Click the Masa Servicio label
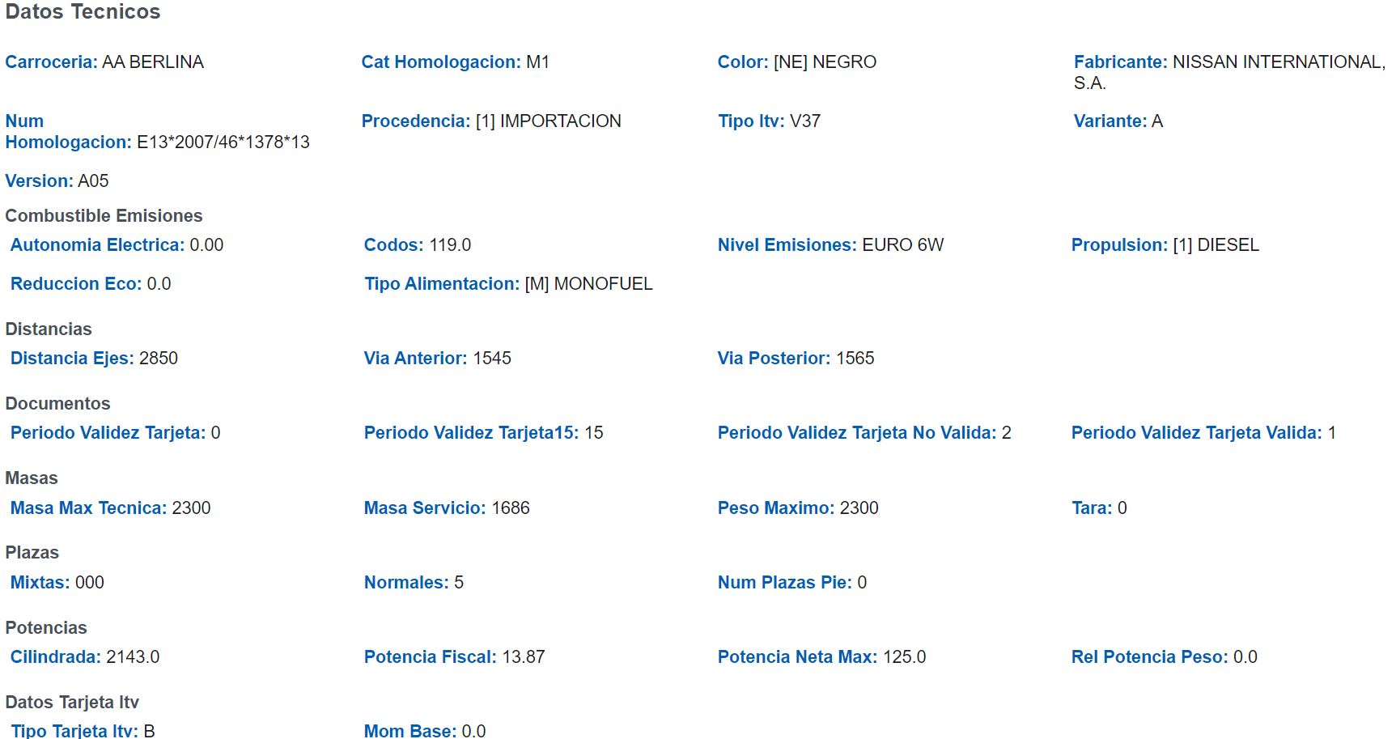The image size is (1396, 739). [425, 508]
